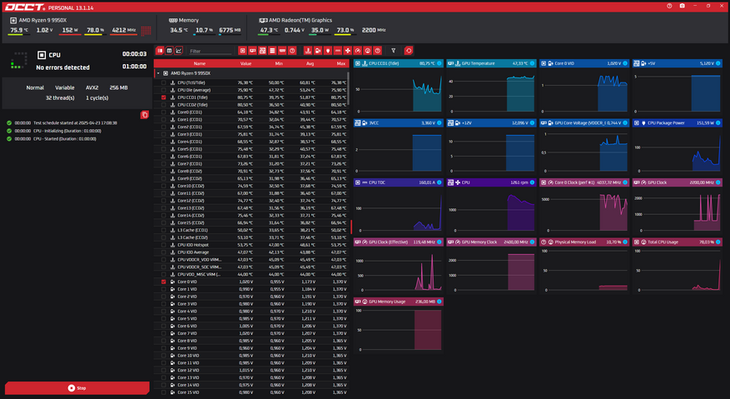Check the L3 Cache (CCD1) row checkbox
The image size is (730, 399).
point(163,230)
